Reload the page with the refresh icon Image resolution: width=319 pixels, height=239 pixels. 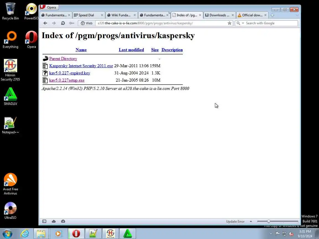[63, 23]
